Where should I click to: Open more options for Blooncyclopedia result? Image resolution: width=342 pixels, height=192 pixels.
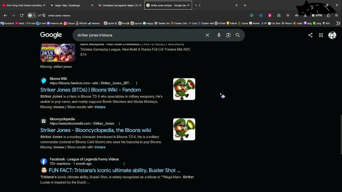pos(119,123)
